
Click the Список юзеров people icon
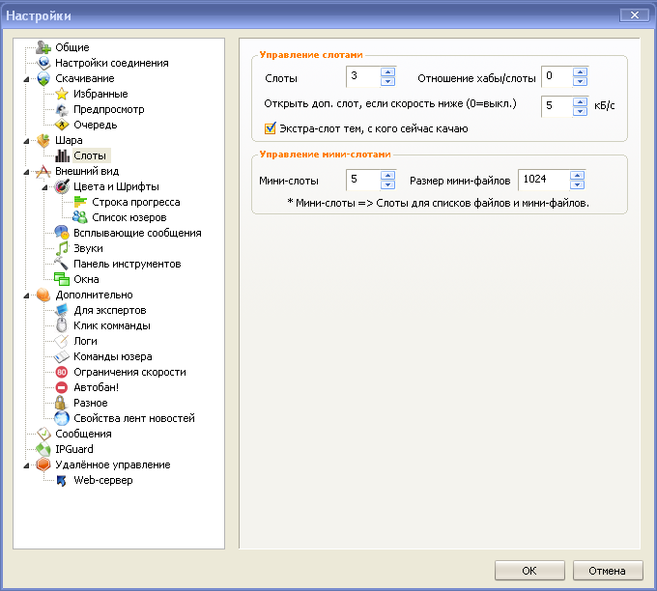point(80,217)
